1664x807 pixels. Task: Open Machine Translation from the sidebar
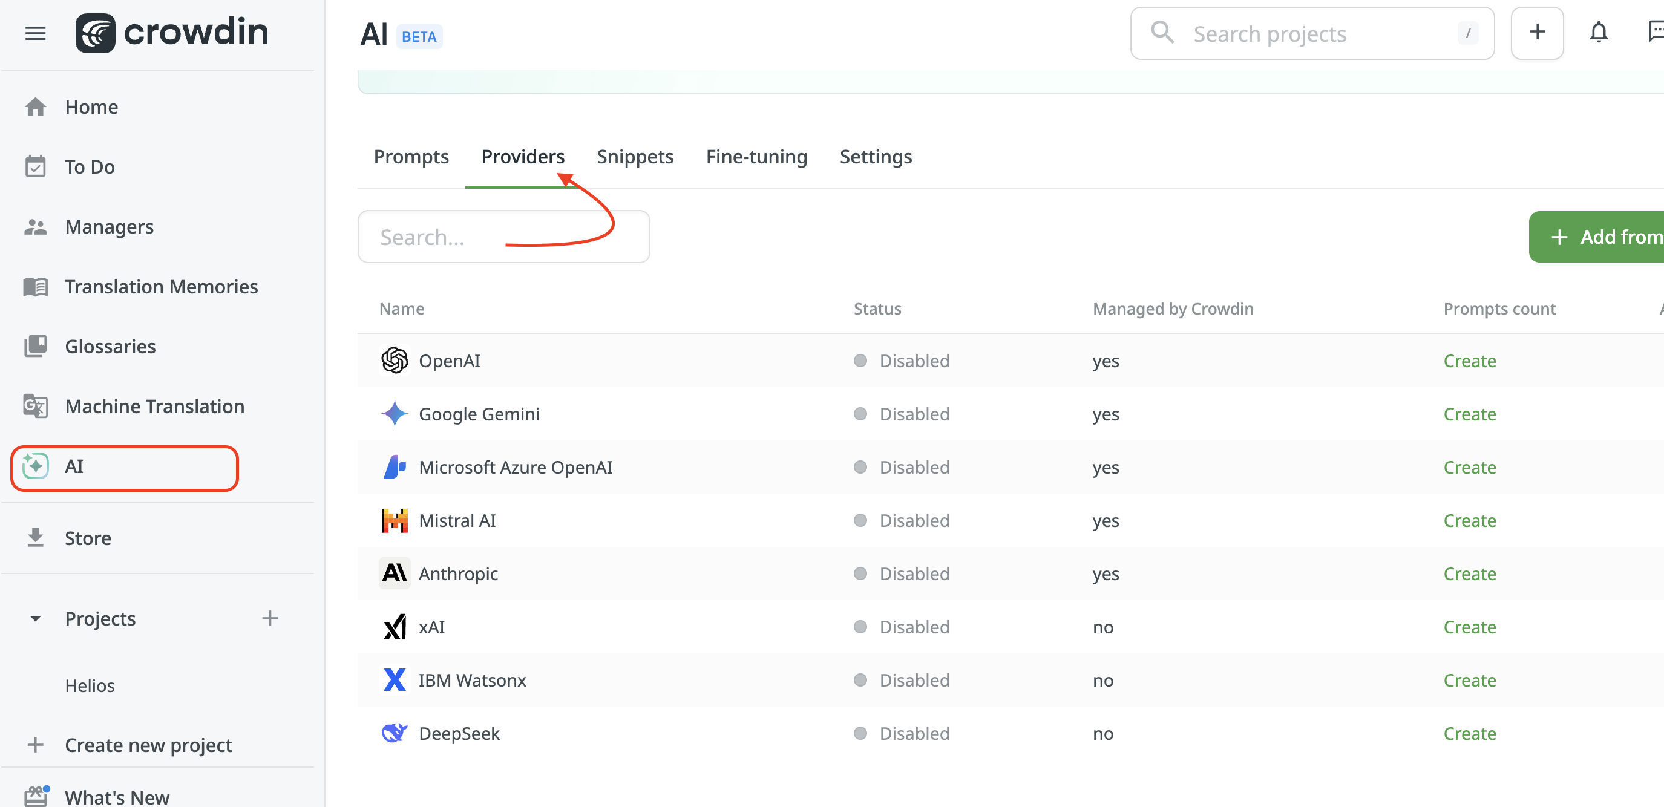154,406
